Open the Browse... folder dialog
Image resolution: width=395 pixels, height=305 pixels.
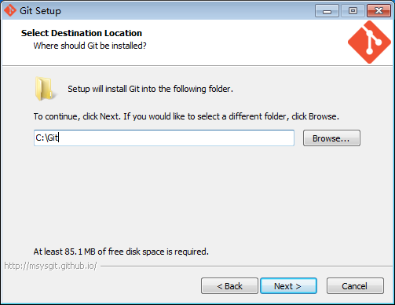click(331, 138)
